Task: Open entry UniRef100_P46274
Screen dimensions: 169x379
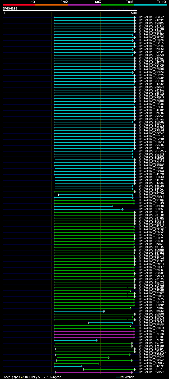Action: tap(152, 148)
